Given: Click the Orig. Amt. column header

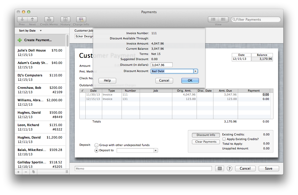Looking at the screenshot, I should (184, 91).
